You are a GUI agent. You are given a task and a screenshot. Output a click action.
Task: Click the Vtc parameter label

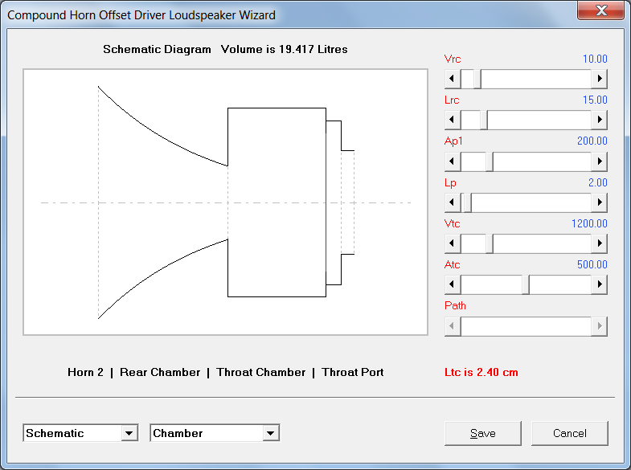point(452,223)
